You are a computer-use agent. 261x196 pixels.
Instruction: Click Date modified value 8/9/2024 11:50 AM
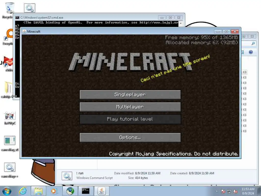148,173
